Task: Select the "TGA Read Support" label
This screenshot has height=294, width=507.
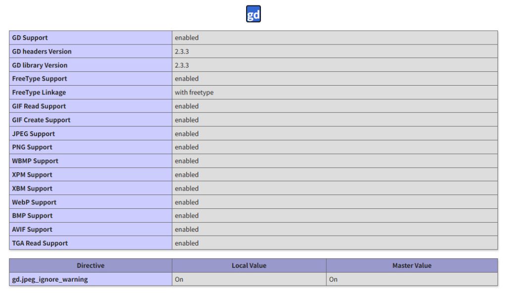Action: (40, 244)
